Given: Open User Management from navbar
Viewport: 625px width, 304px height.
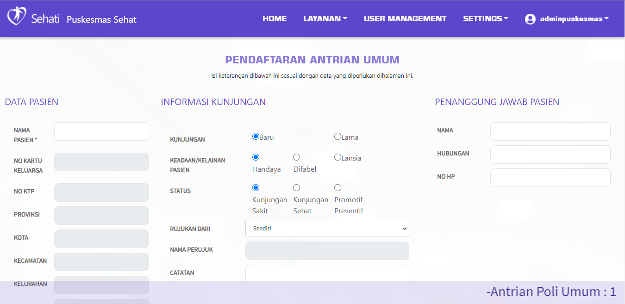Looking at the screenshot, I should pos(405,19).
